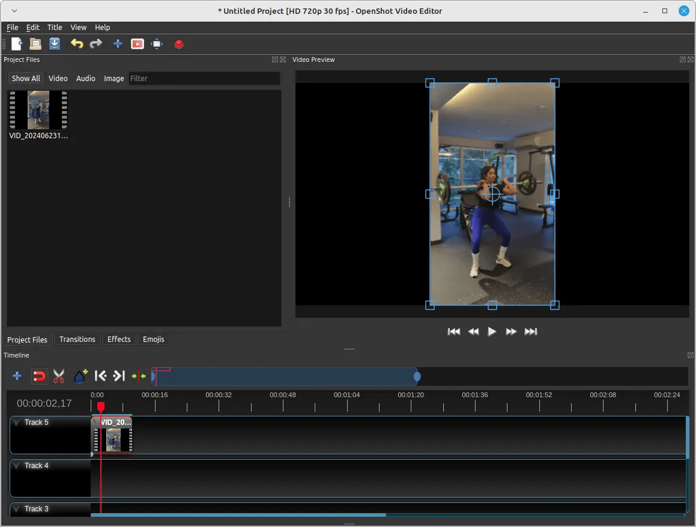Click the 00:01:04 mark on ruler
This screenshot has width=696, height=527.
pyautogui.click(x=346, y=395)
